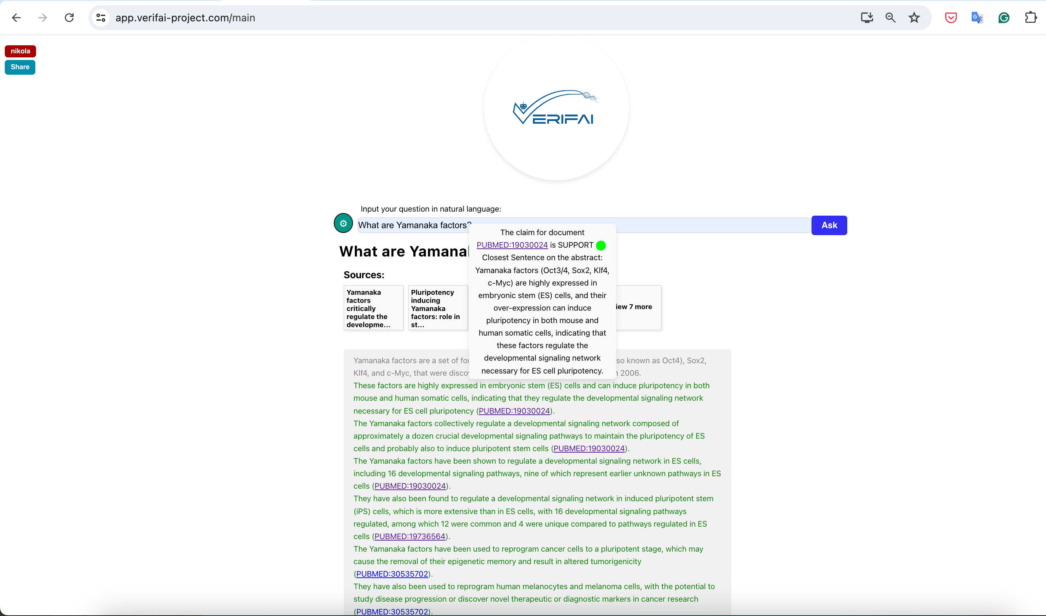1046x616 pixels.
Task: Click the browser back arrow
Action: click(16, 18)
